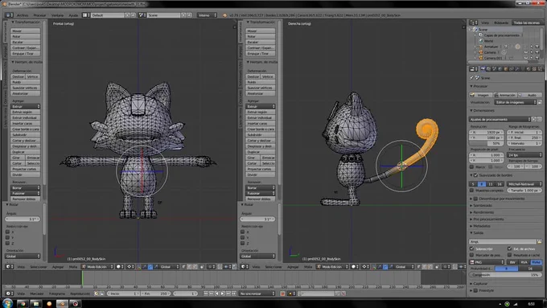Enable vertex select mode in left viewport
The image size is (547, 308).
tap(183, 266)
